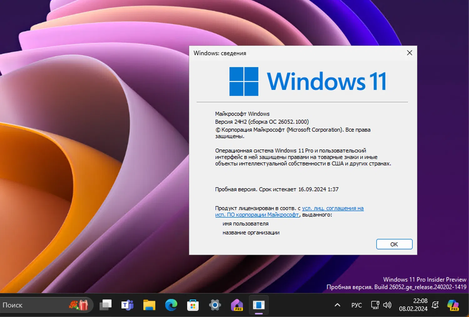Launch Microsoft Teams from the taskbar
This screenshot has width=469, height=317.
[x=127, y=305]
